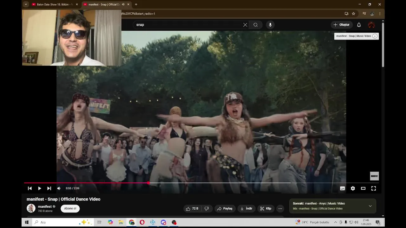Viewport: 406px width, 228px height.
Task: Switch to theater mode
Action: (363, 188)
